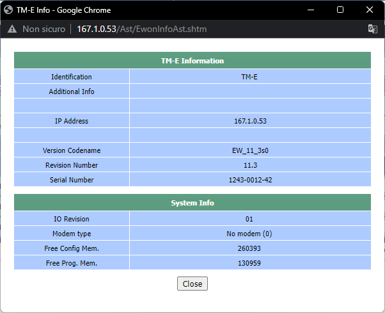Minimize the TM-E Info window
This screenshot has width=385, height=313.
pos(311,10)
